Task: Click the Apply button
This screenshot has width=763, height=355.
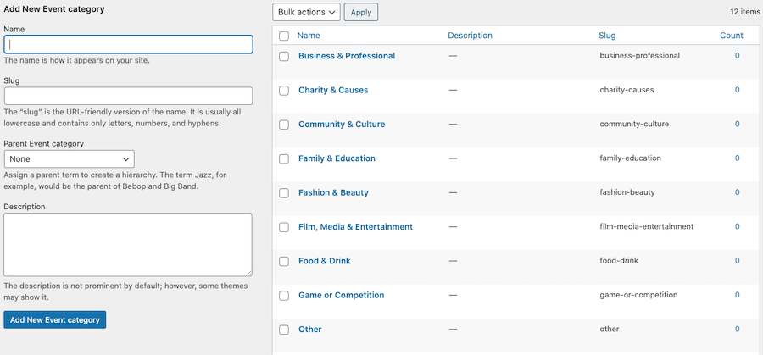Action: click(x=361, y=12)
